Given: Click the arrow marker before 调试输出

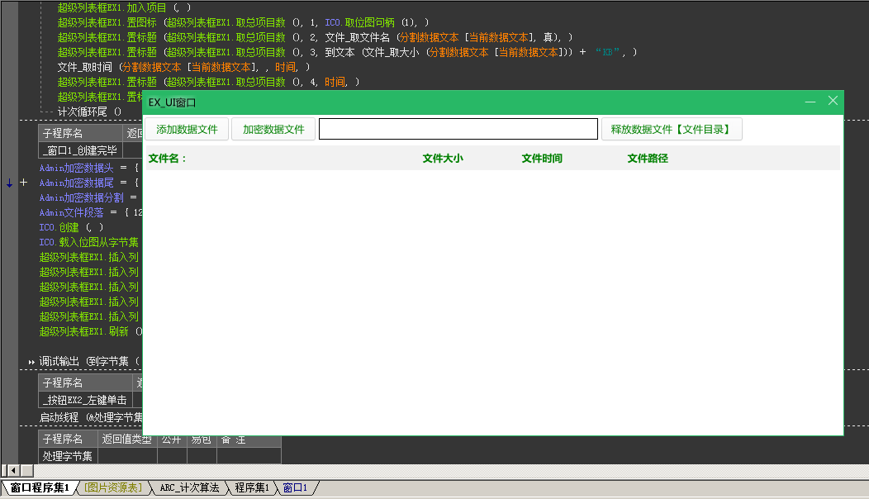Looking at the screenshot, I should 31,362.
